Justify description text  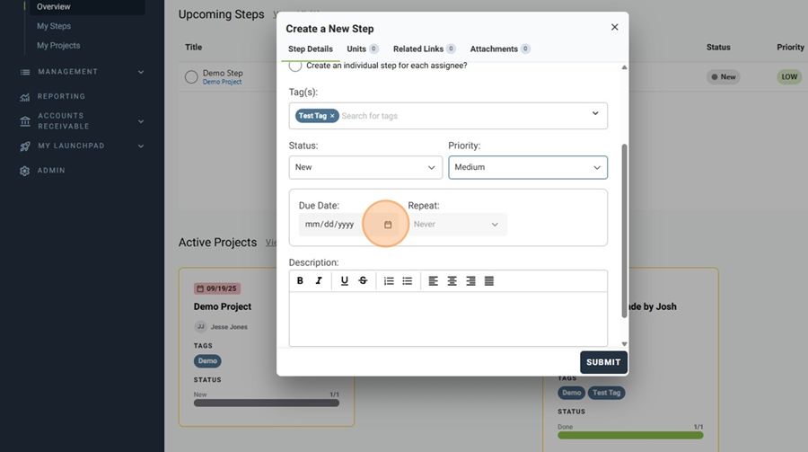pyautogui.click(x=489, y=280)
